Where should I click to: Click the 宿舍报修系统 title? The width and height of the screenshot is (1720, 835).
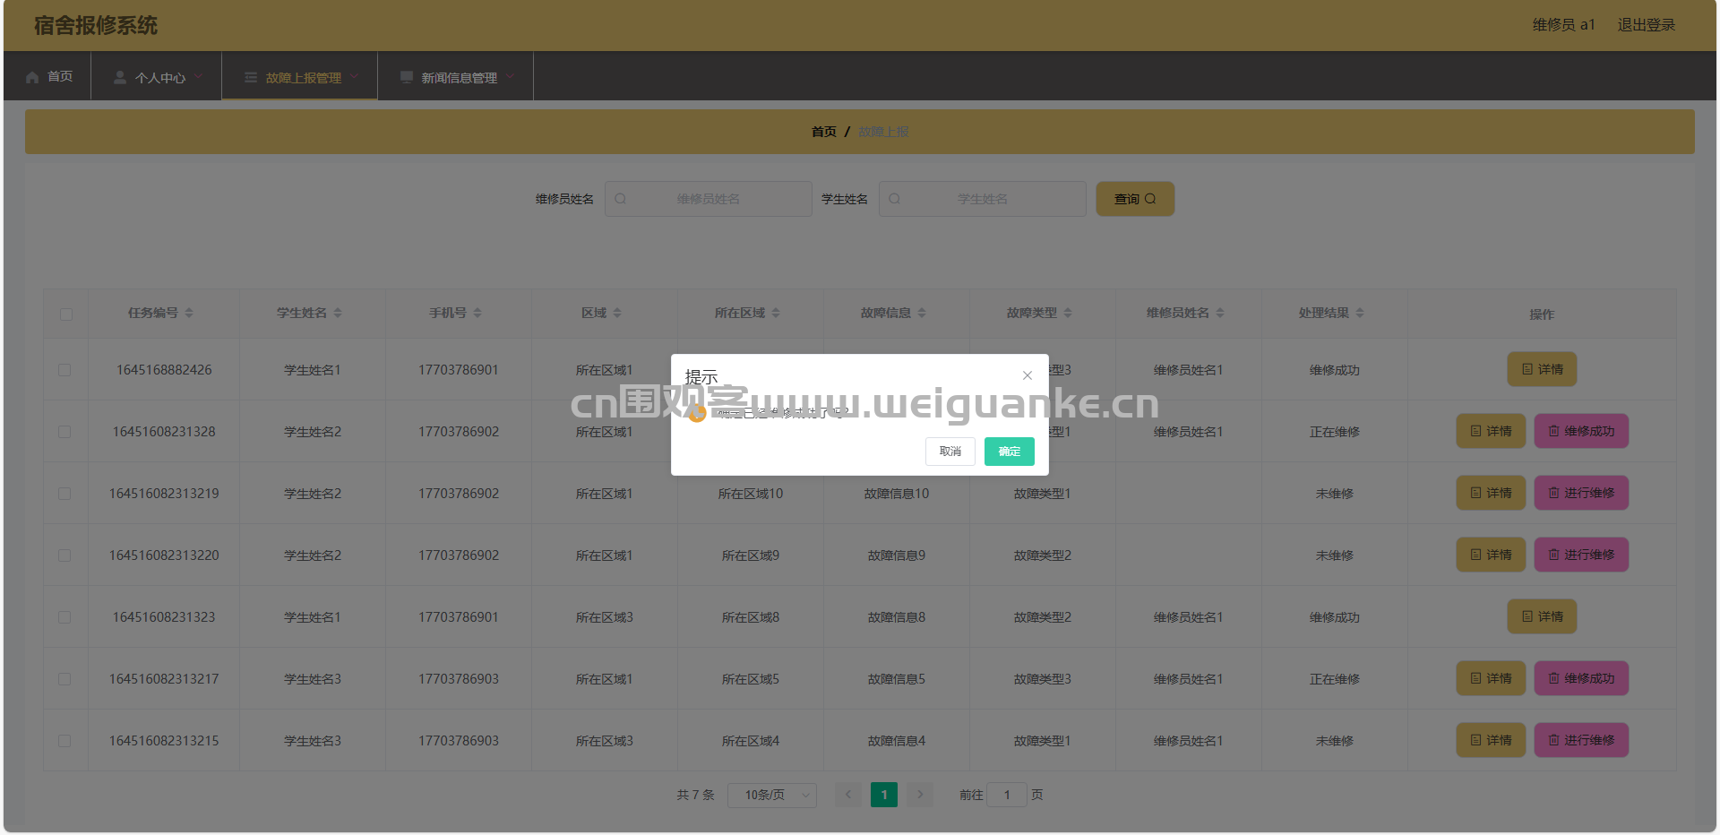[96, 25]
